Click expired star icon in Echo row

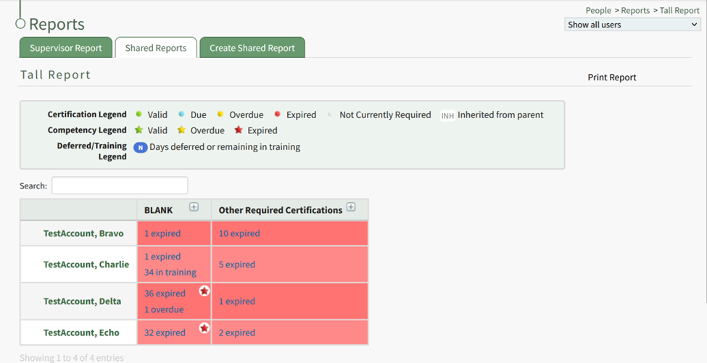[x=204, y=328]
